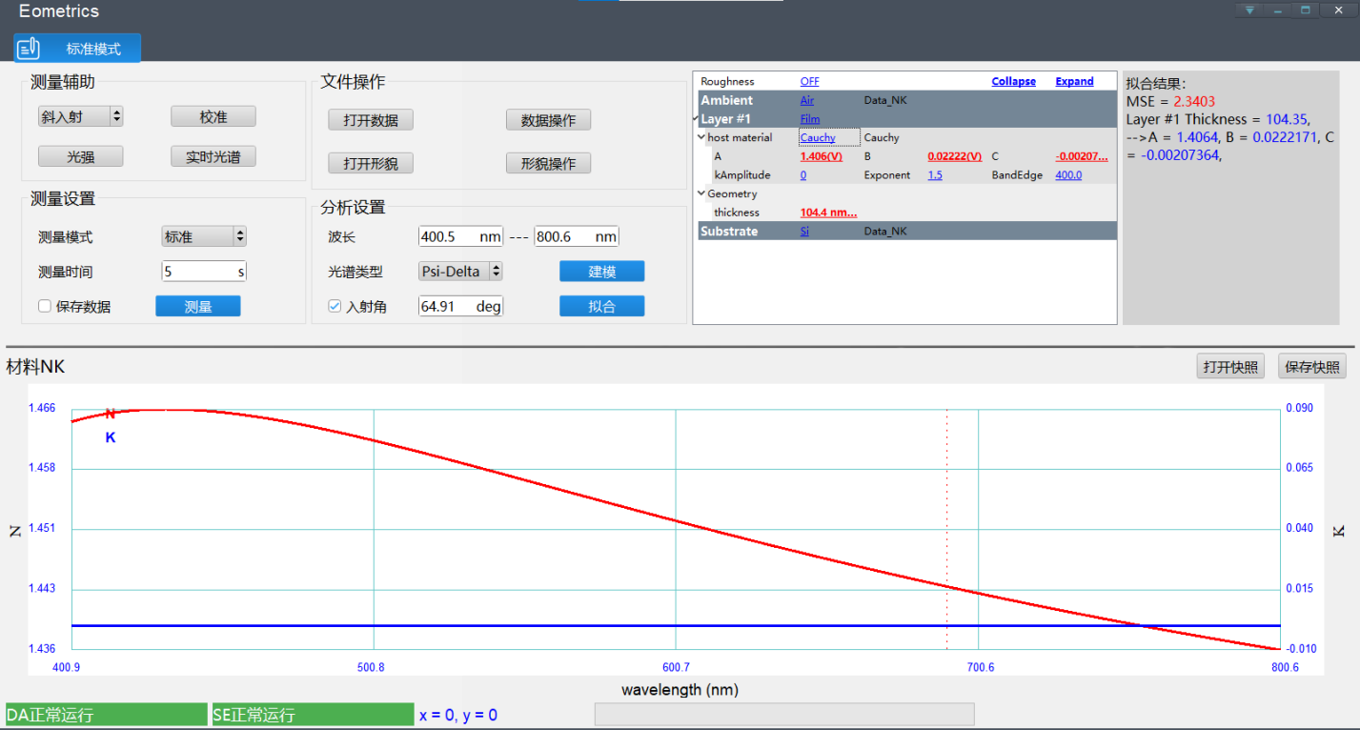Click the 光强 button

pos(81,156)
